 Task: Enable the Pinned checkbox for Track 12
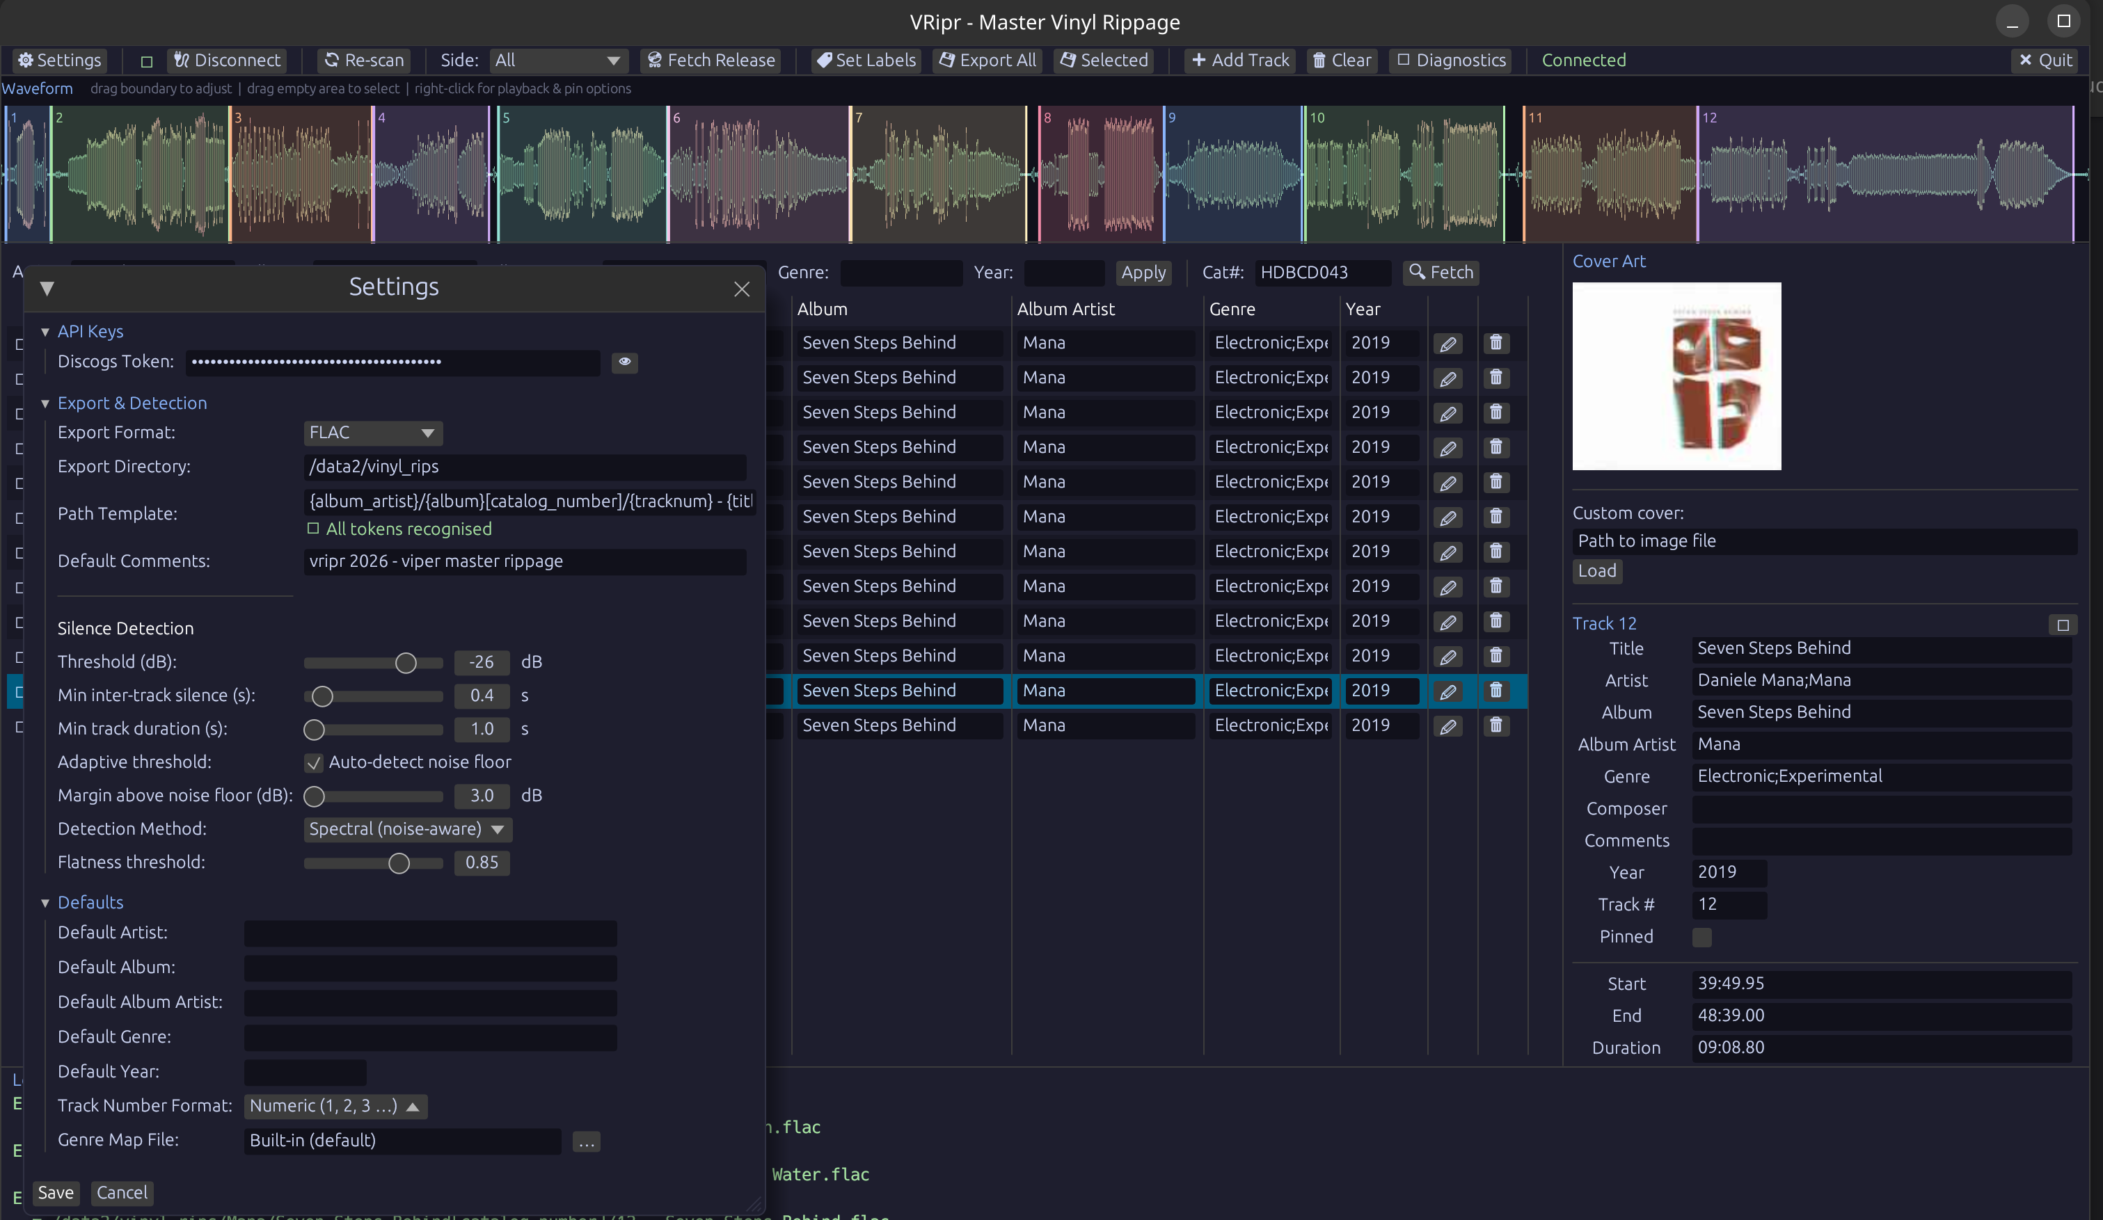[x=1702, y=936]
